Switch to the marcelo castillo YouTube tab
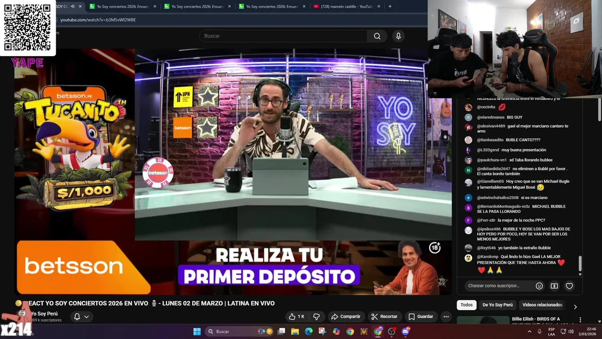 coord(346,7)
